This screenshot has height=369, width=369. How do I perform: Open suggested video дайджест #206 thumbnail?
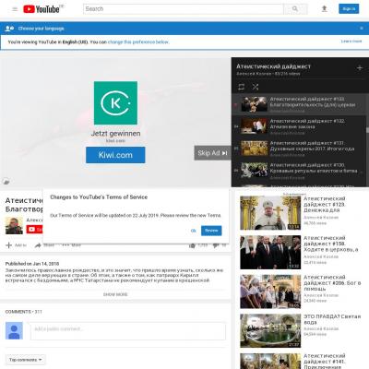(x=270, y=292)
